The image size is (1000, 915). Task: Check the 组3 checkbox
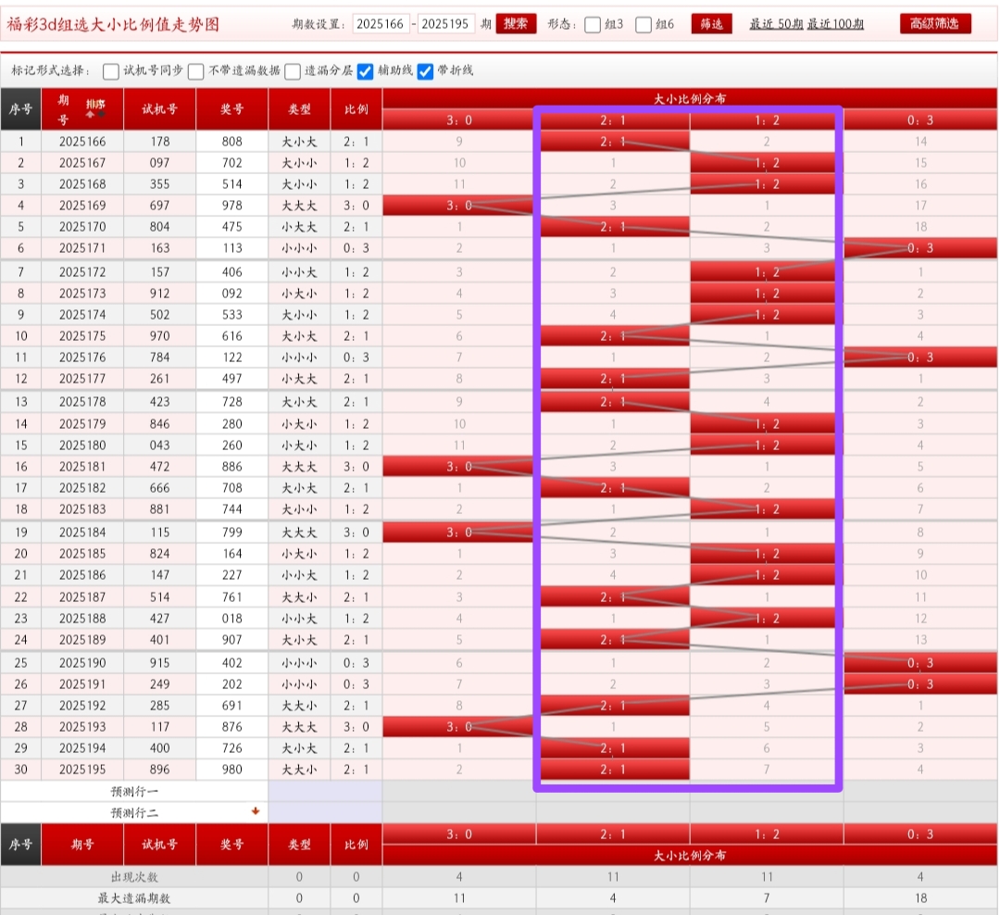tap(594, 25)
